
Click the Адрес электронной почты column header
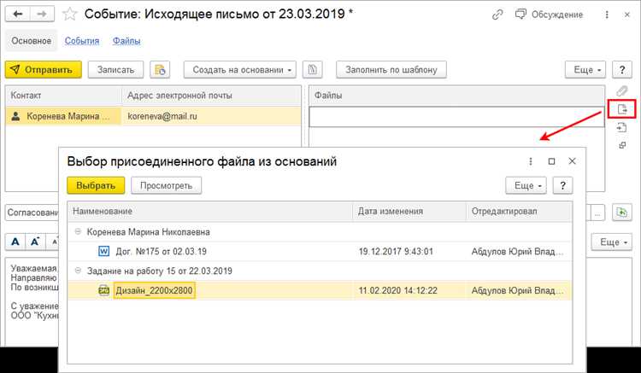tap(211, 95)
